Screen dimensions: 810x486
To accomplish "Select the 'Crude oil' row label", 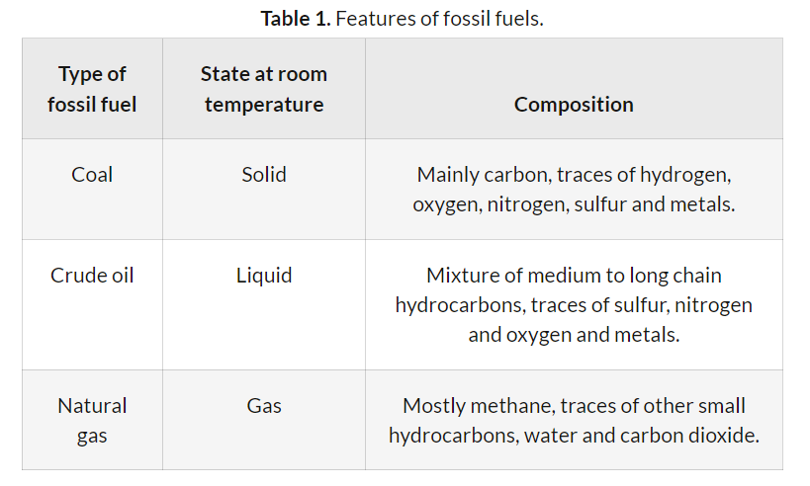I will (x=92, y=275).
